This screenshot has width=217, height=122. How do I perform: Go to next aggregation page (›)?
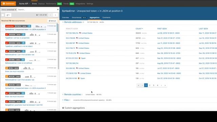coord(161,85)
